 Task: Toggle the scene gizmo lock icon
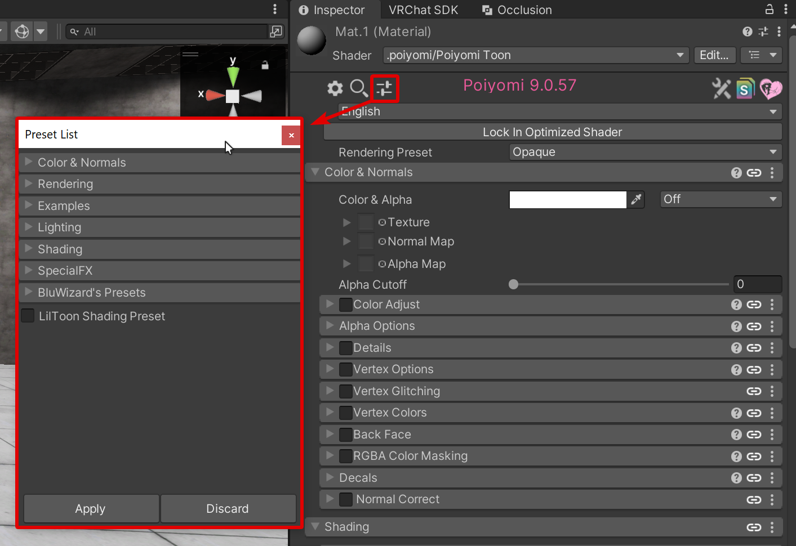coord(265,65)
